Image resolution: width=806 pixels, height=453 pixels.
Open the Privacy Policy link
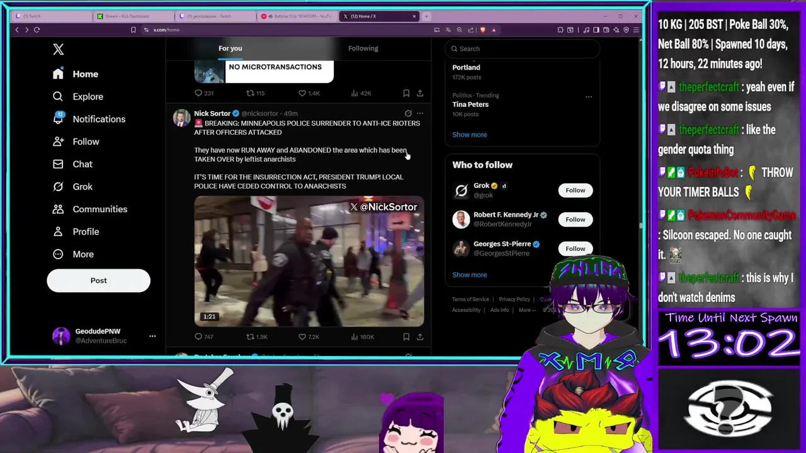click(x=514, y=299)
